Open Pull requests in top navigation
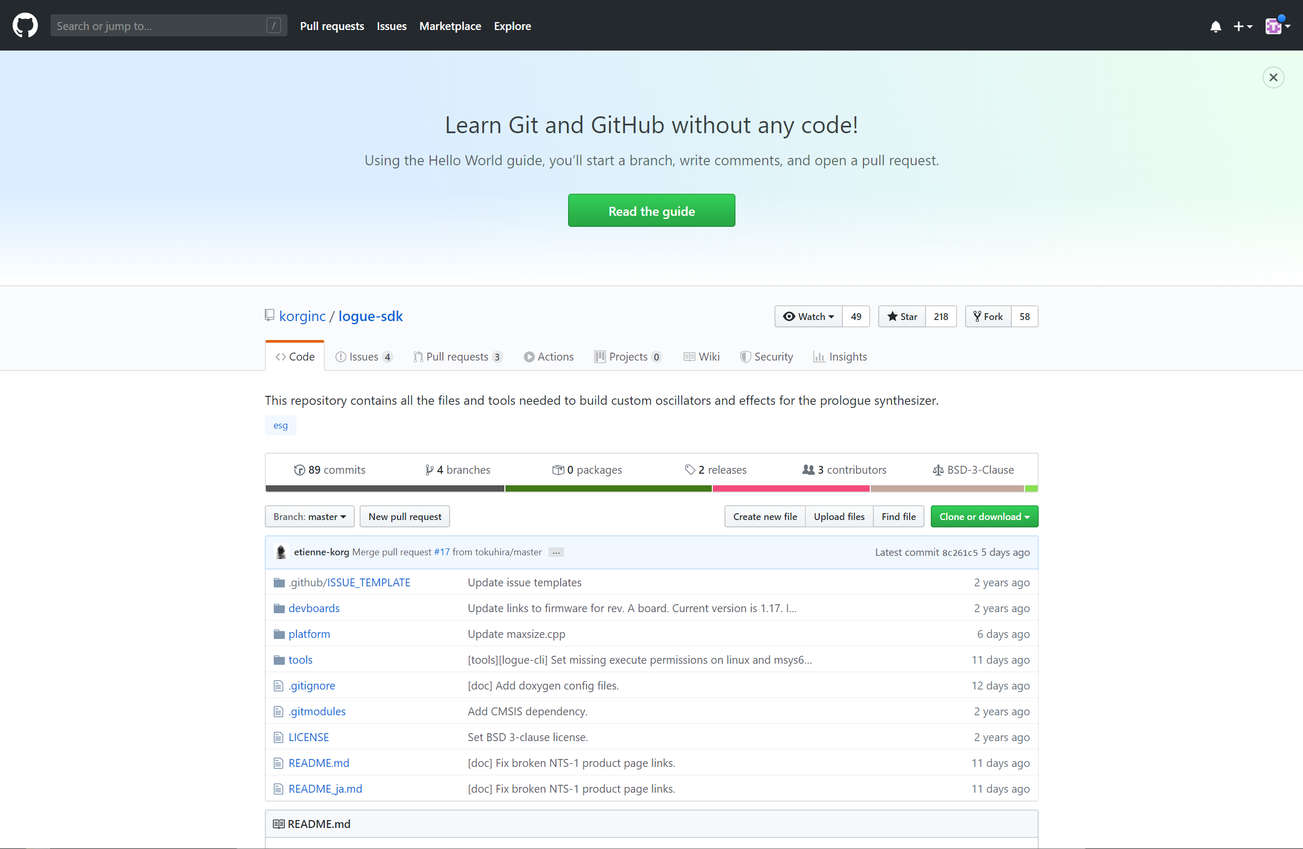The width and height of the screenshot is (1303, 849). (x=332, y=26)
